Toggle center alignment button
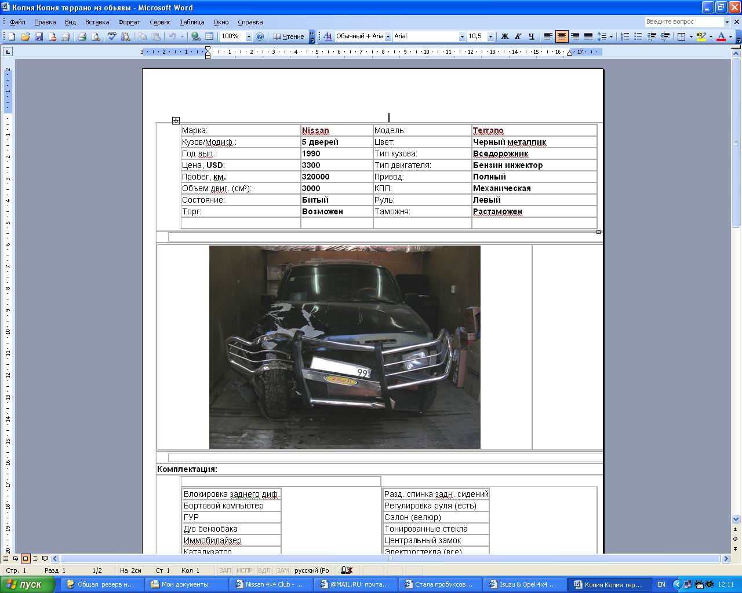 tap(562, 36)
